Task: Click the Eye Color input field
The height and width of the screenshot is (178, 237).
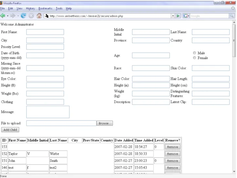Action: click(45, 79)
